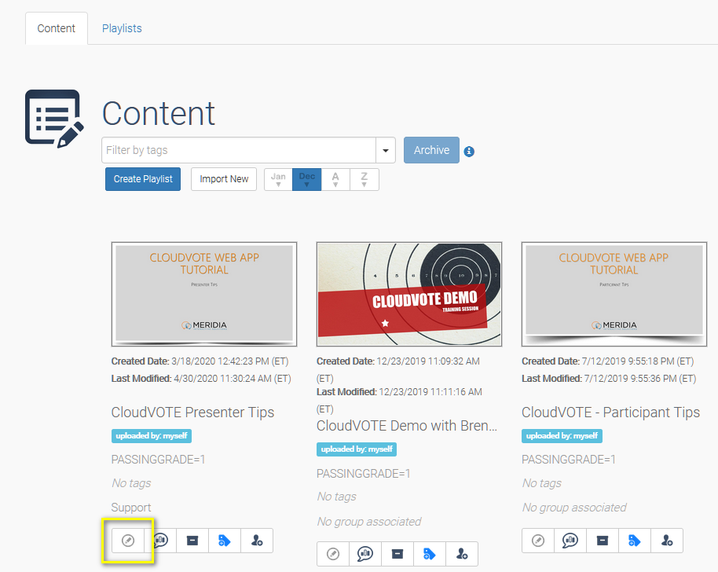Open the CloudVOTE Presenter Tips thumbnail
Screen dimensions: 718x572
pos(204,294)
